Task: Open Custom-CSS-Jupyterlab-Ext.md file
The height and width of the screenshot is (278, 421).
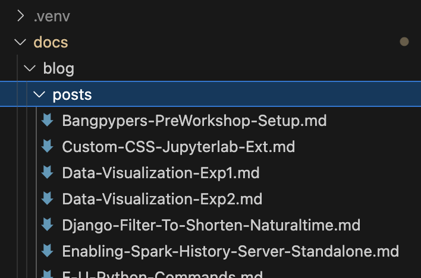Action: [x=178, y=147]
